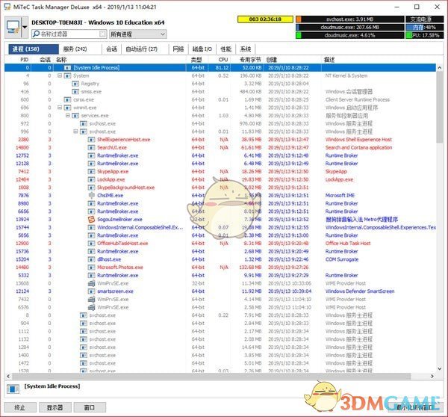The image size is (448, 417).
Task: Click the SearchUI.exe process icon
Action: click(91, 147)
